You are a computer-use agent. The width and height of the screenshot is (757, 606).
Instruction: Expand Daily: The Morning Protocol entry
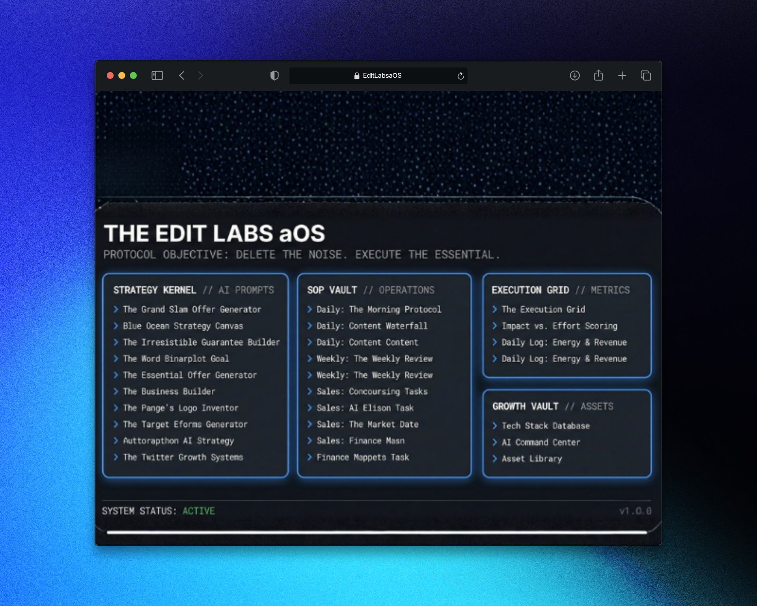pos(379,309)
